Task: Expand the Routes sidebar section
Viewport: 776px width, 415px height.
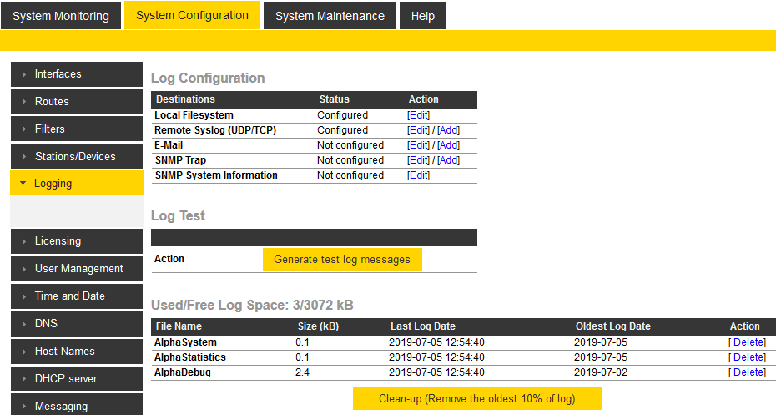Action: click(76, 102)
